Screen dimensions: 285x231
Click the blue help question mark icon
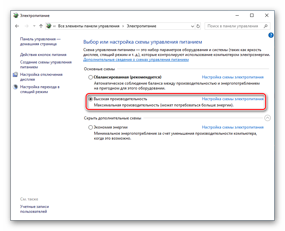tap(271, 35)
